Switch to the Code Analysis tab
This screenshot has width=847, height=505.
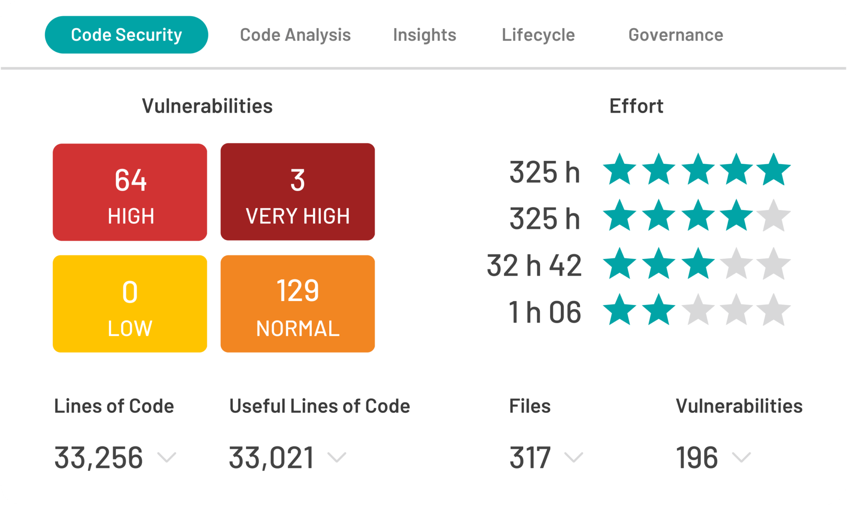click(x=295, y=35)
